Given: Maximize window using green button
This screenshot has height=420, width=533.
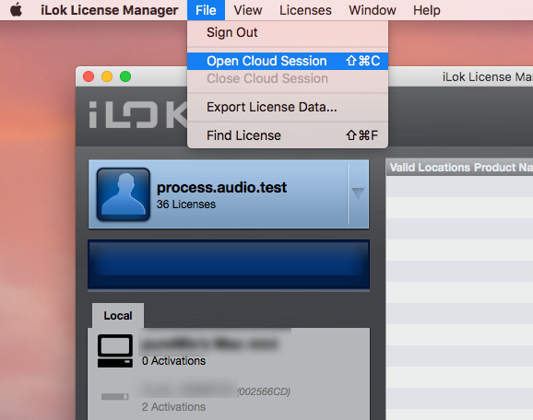Looking at the screenshot, I should pyautogui.click(x=125, y=76).
